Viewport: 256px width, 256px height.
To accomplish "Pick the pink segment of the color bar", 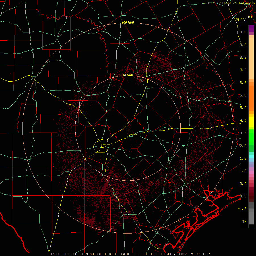I will [x=251, y=172].
